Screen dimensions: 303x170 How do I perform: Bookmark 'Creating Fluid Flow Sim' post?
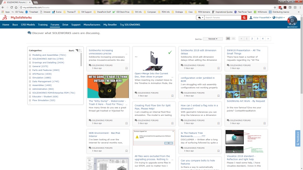click(x=172, y=123)
